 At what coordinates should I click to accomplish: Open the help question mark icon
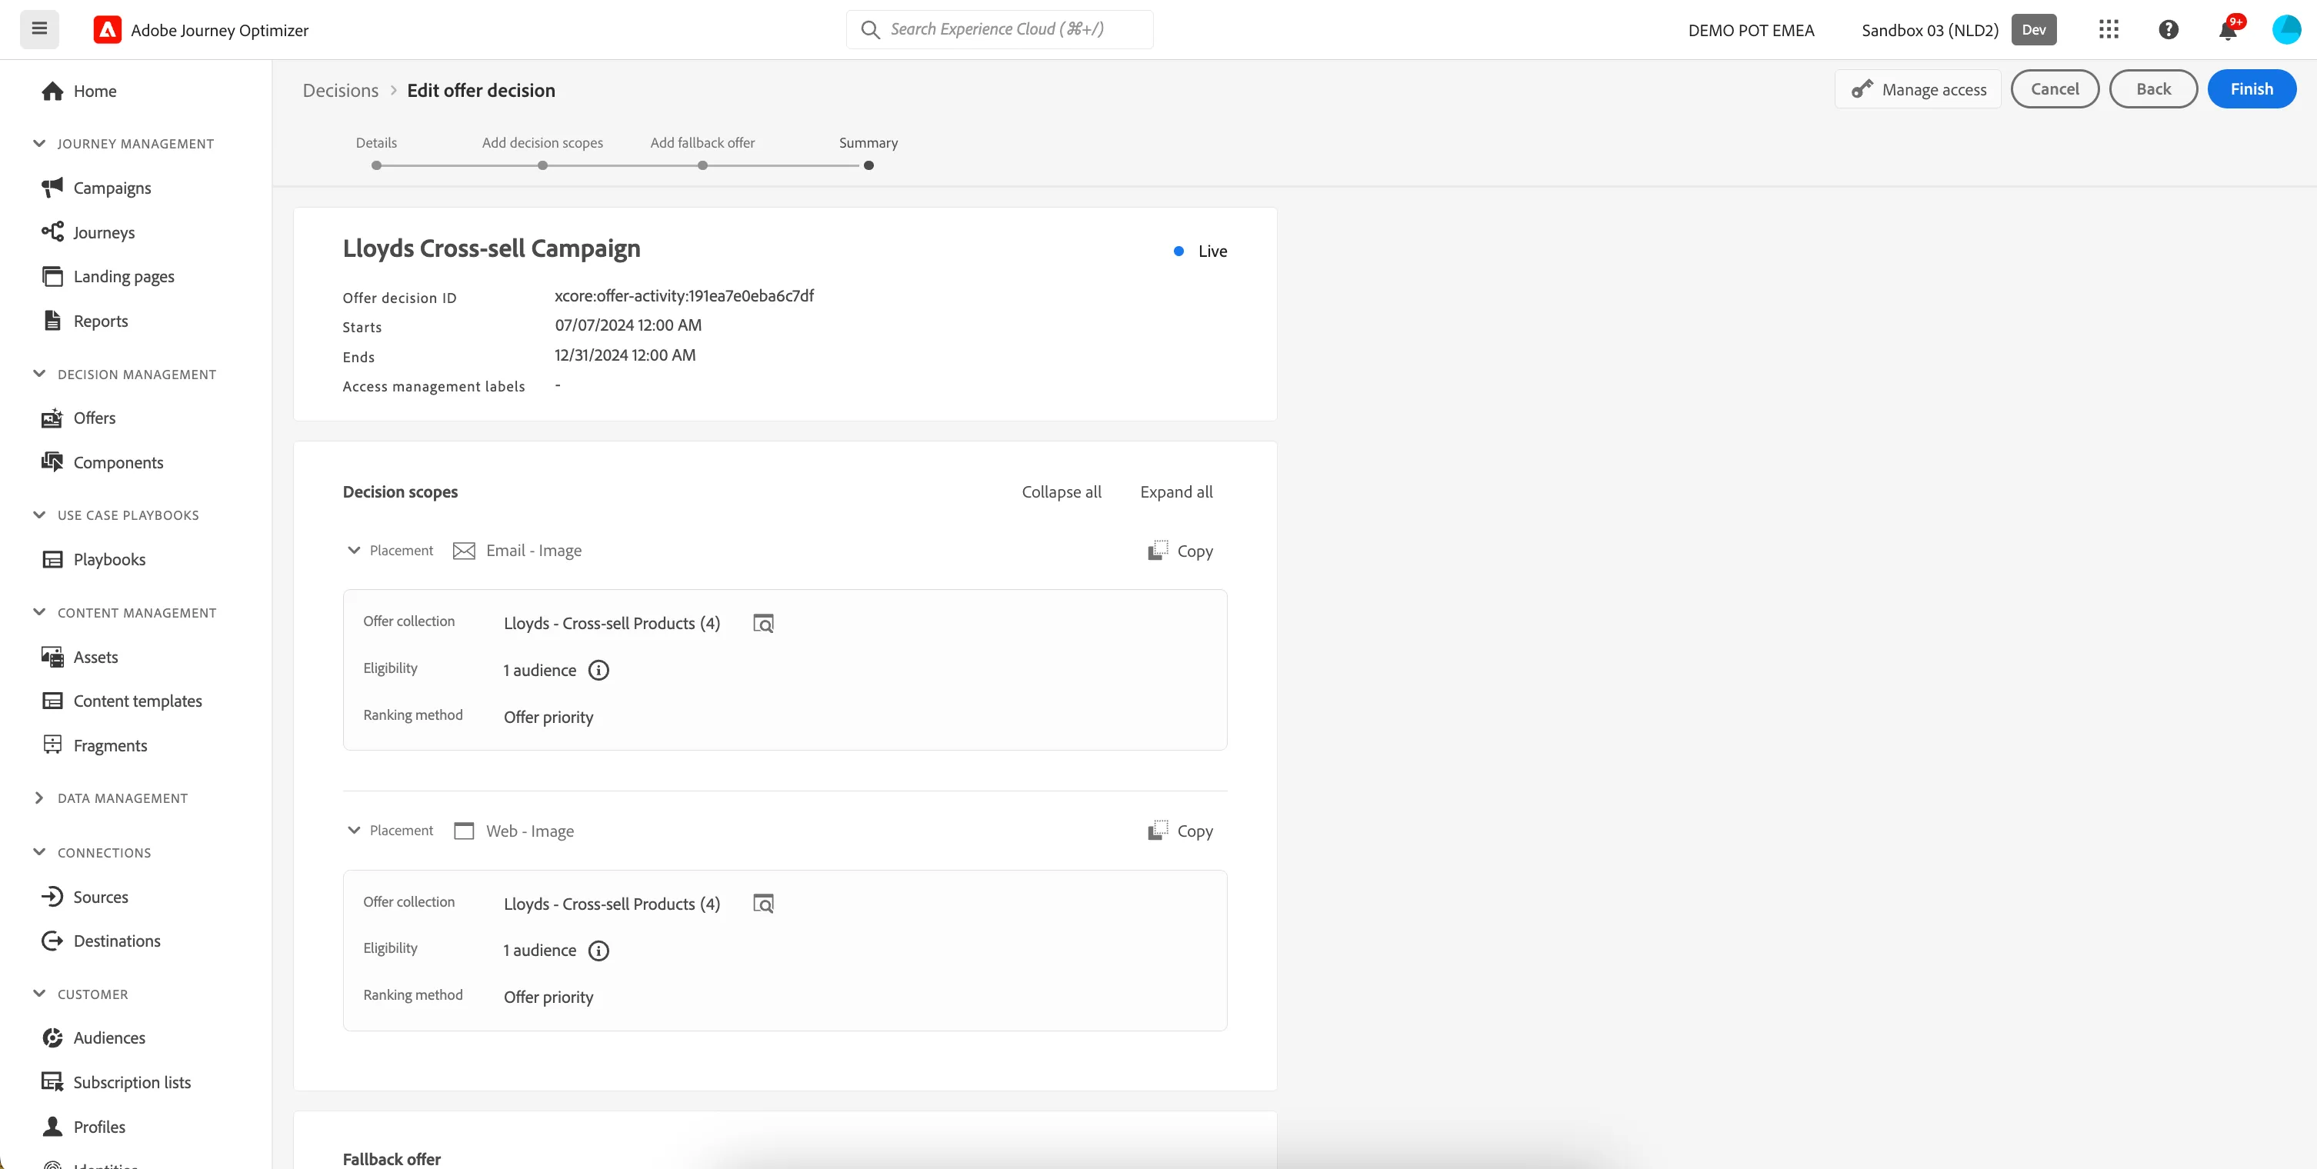pos(2169,30)
